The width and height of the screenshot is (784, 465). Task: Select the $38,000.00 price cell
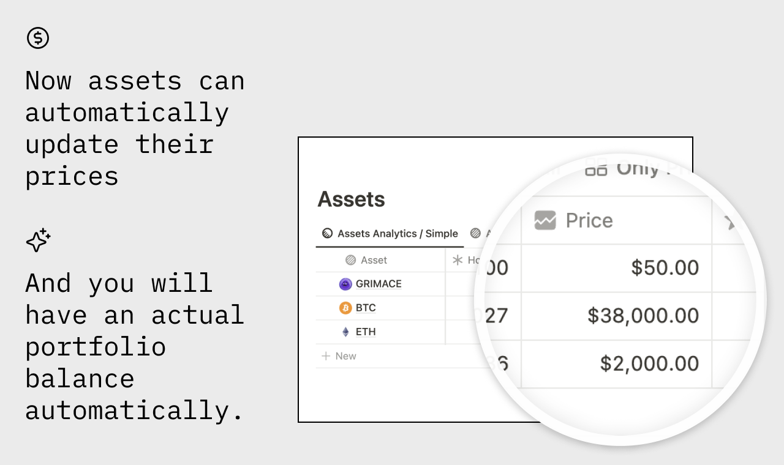(616, 316)
